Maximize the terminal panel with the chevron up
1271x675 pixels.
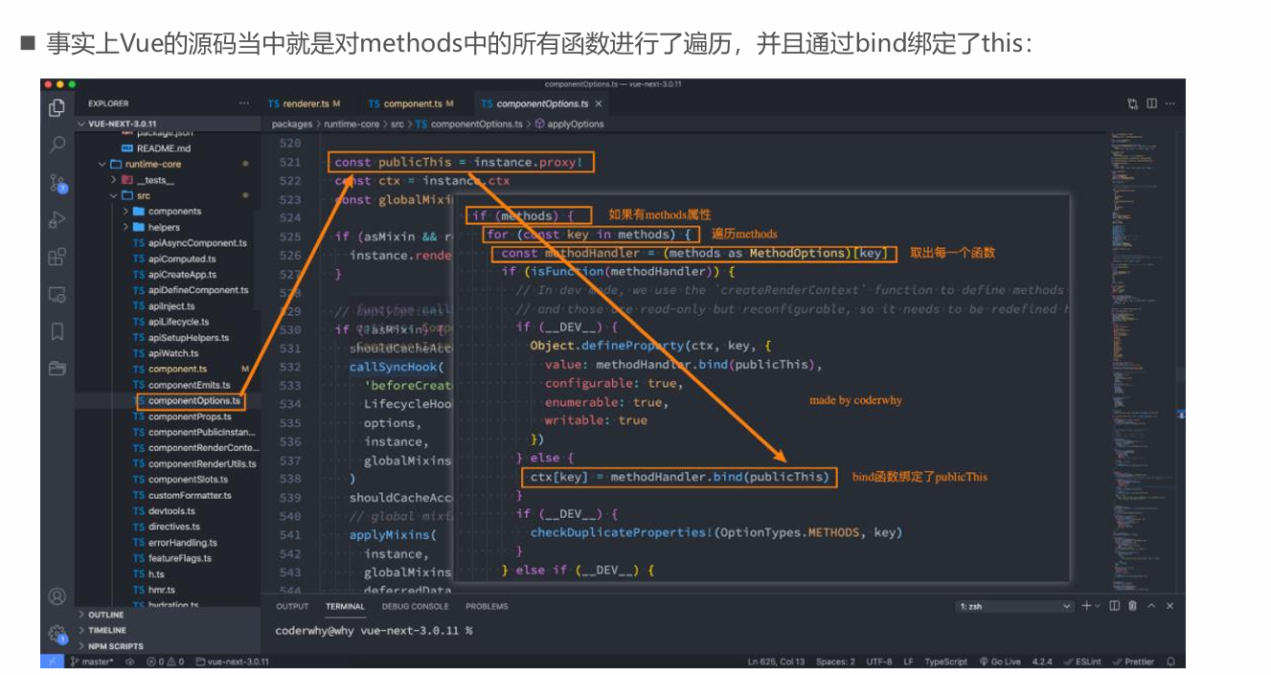click(x=1152, y=606)
